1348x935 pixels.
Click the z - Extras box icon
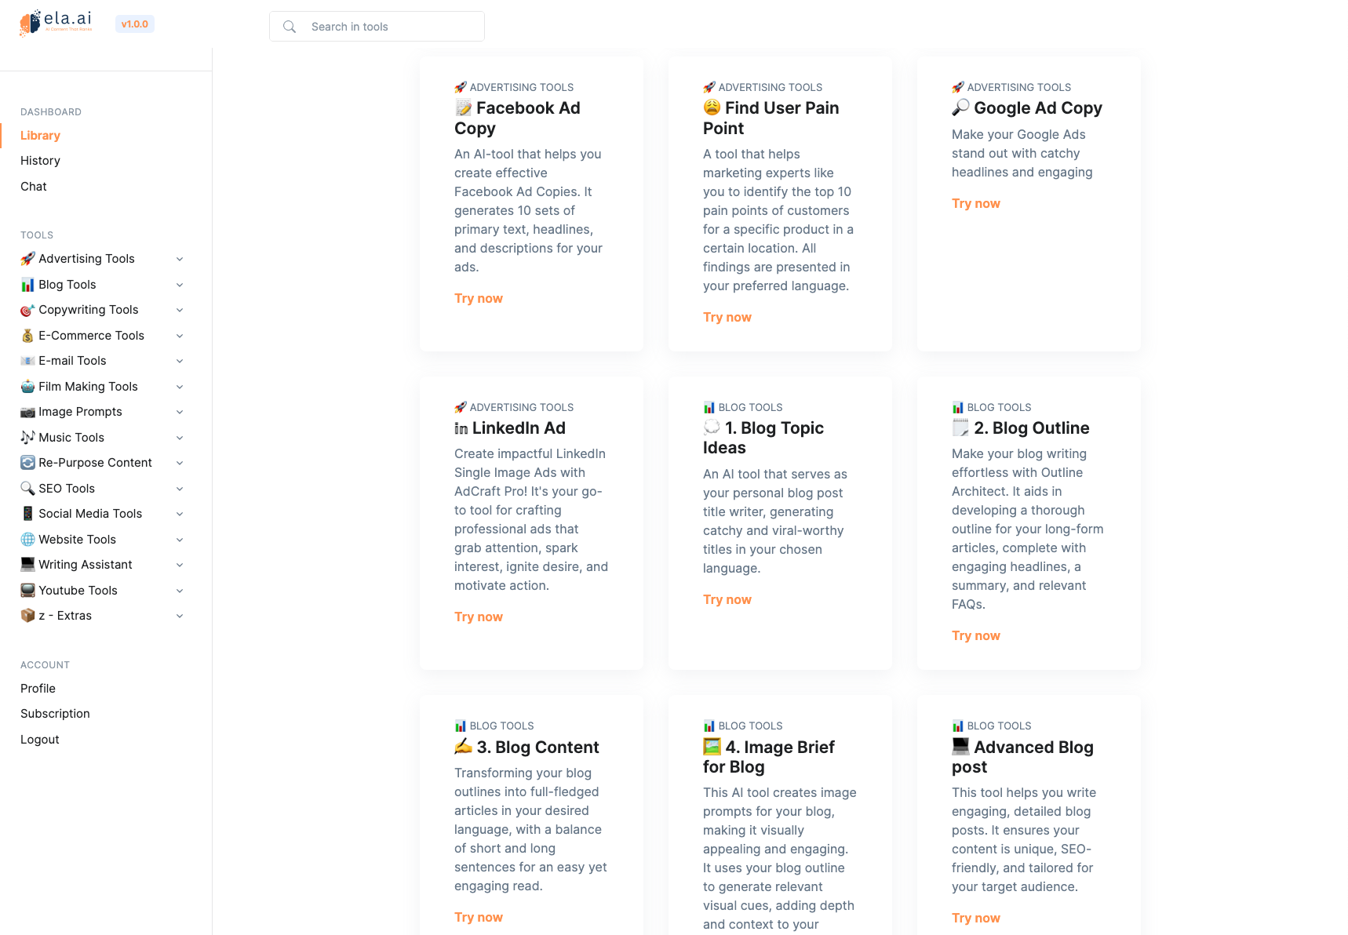27,616
